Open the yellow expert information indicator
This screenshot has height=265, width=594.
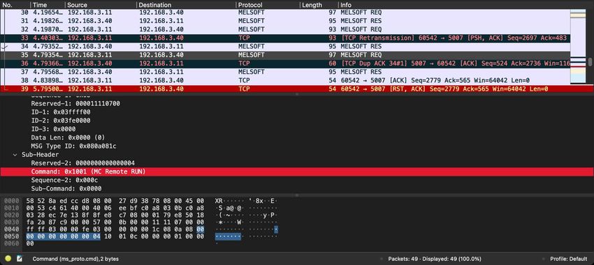[x=8, y=259]
